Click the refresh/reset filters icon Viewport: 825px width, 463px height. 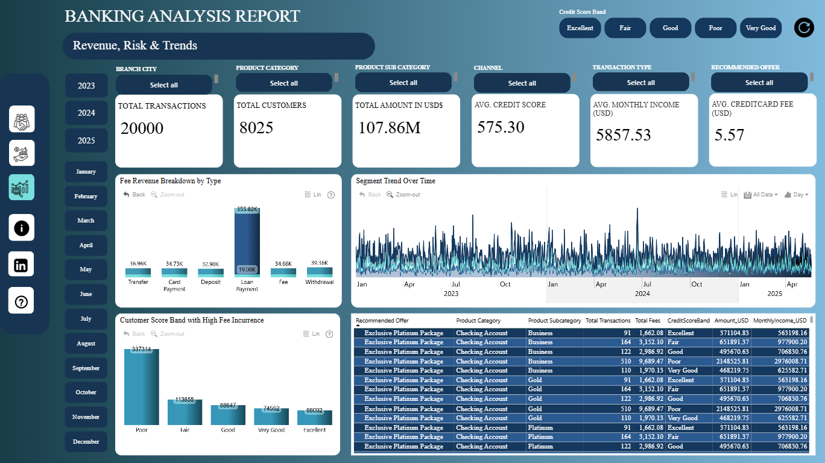pos(804,28)
